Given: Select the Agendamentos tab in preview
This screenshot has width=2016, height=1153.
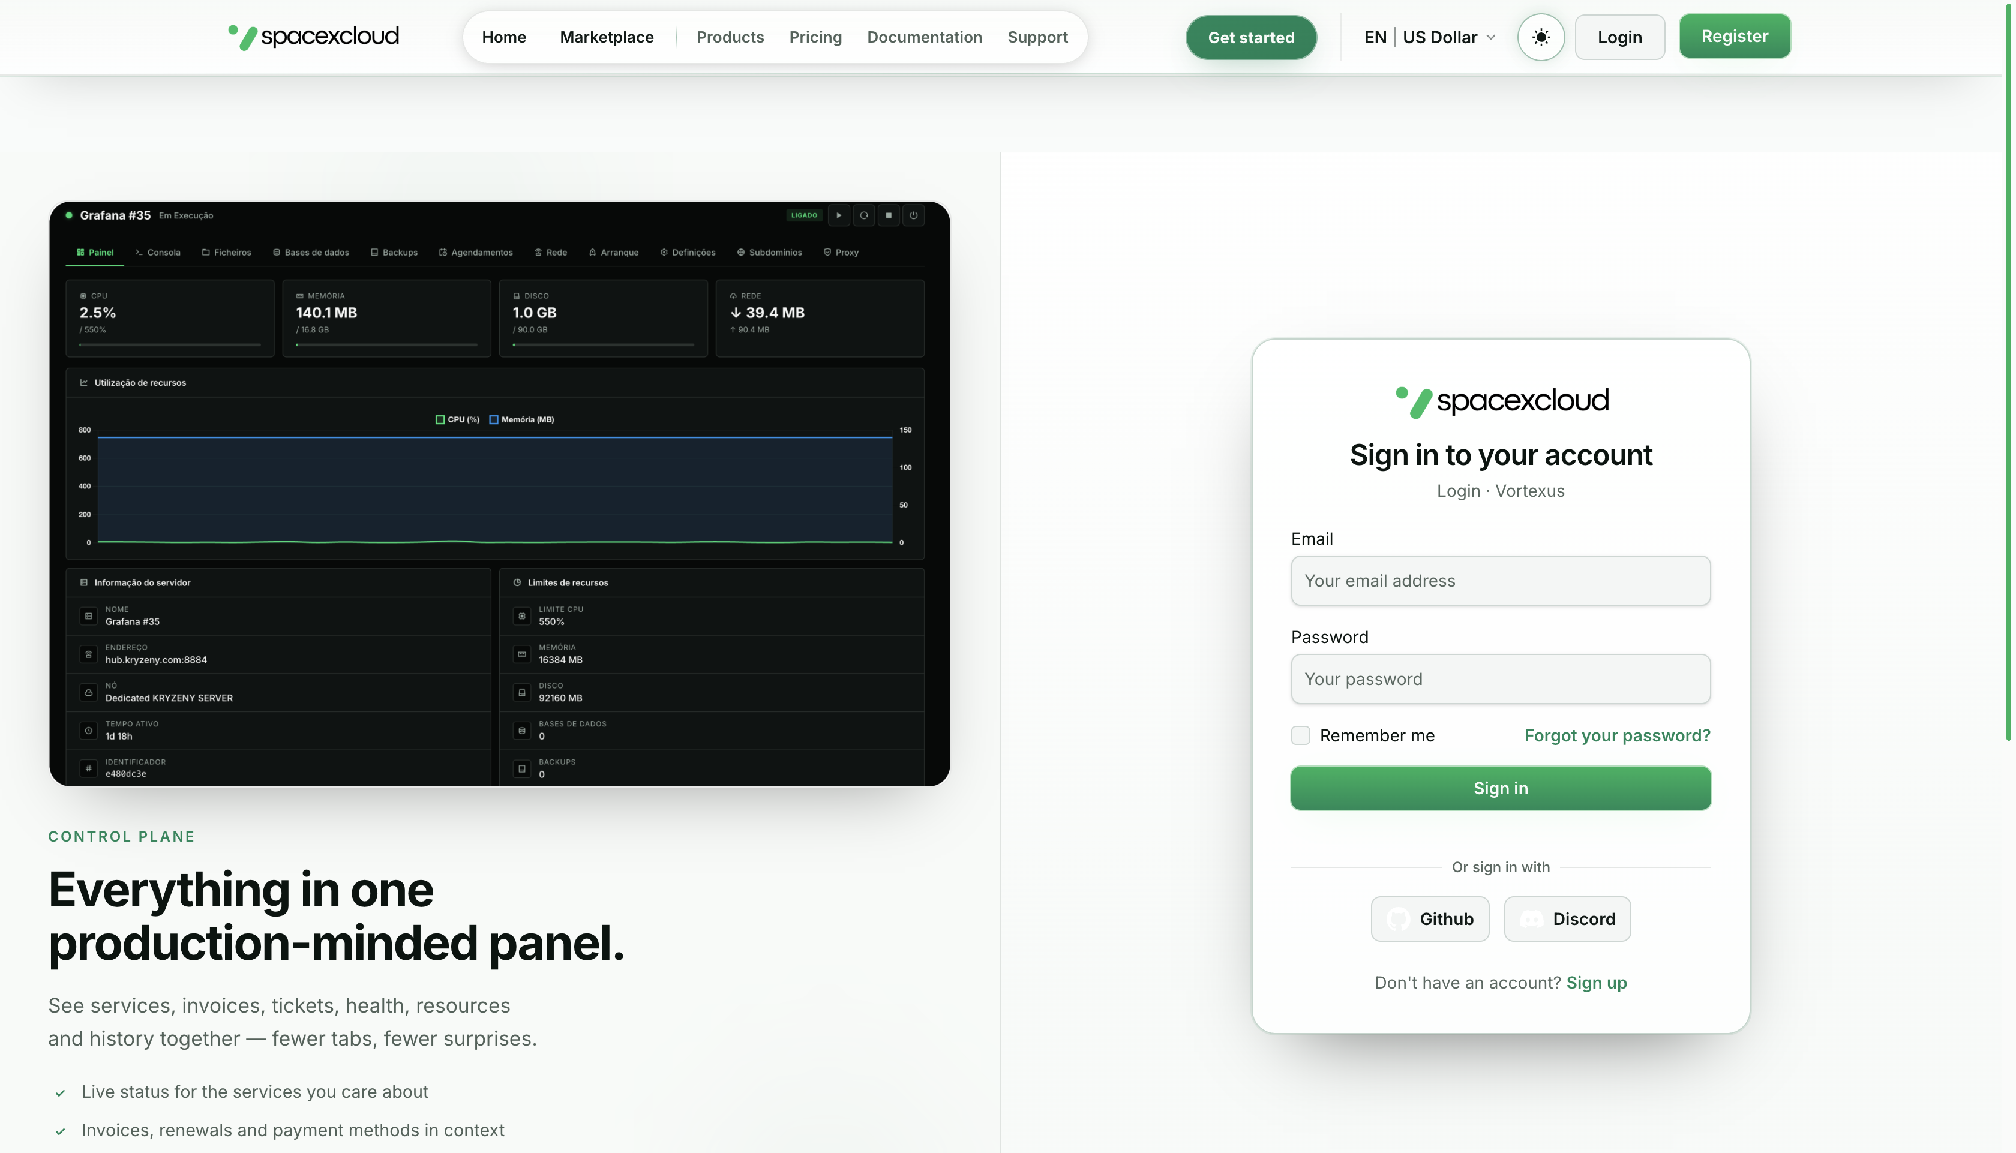Looking at the screenshot, I should (476, 253).
